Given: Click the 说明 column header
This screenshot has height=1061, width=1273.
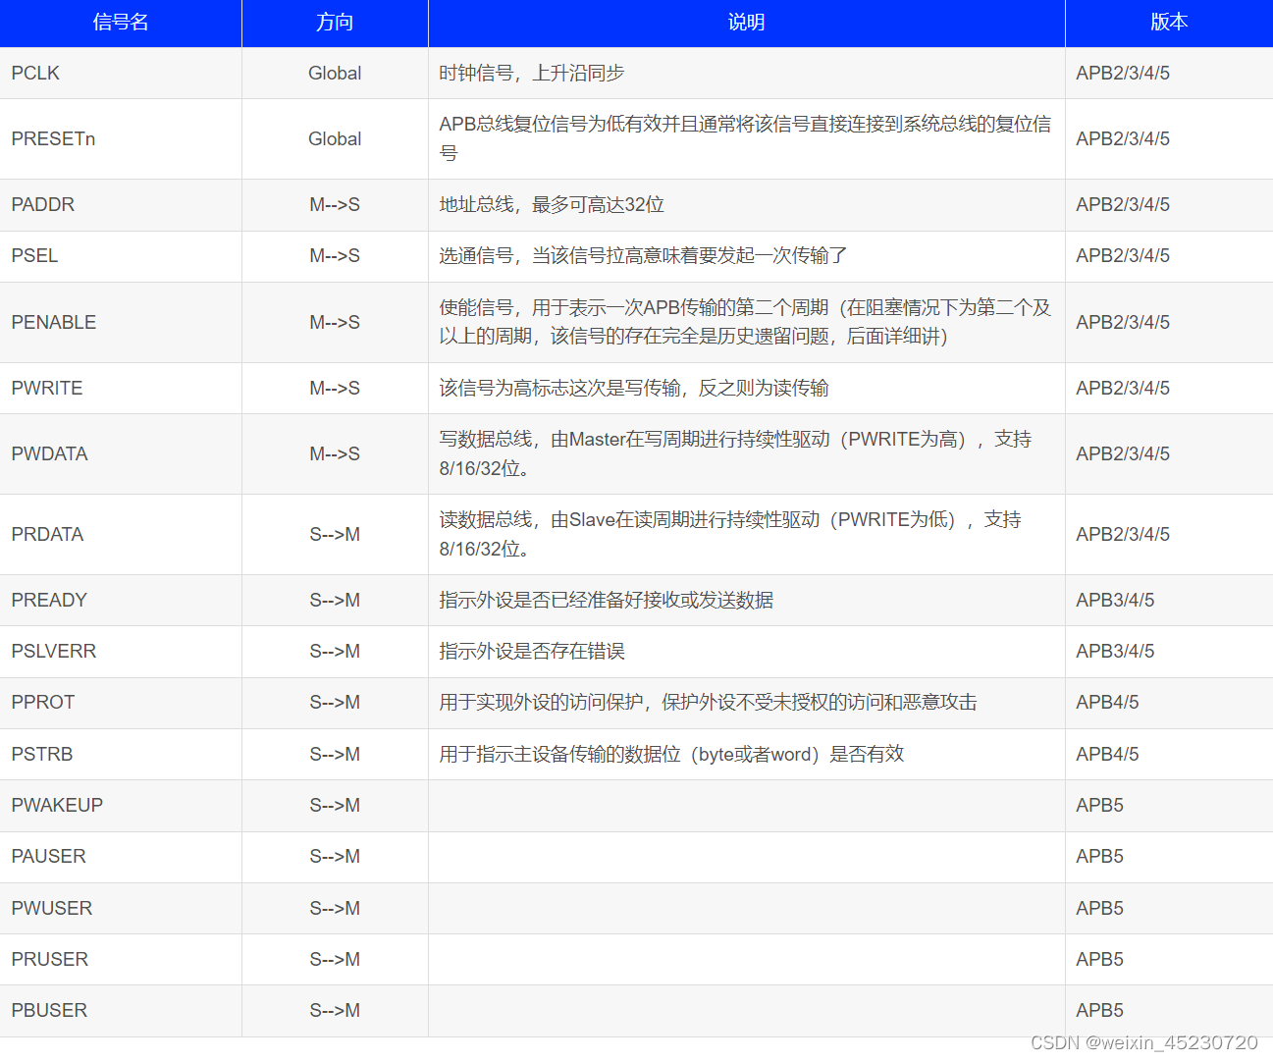Looking at the screenshot, I should pos(746,22).
